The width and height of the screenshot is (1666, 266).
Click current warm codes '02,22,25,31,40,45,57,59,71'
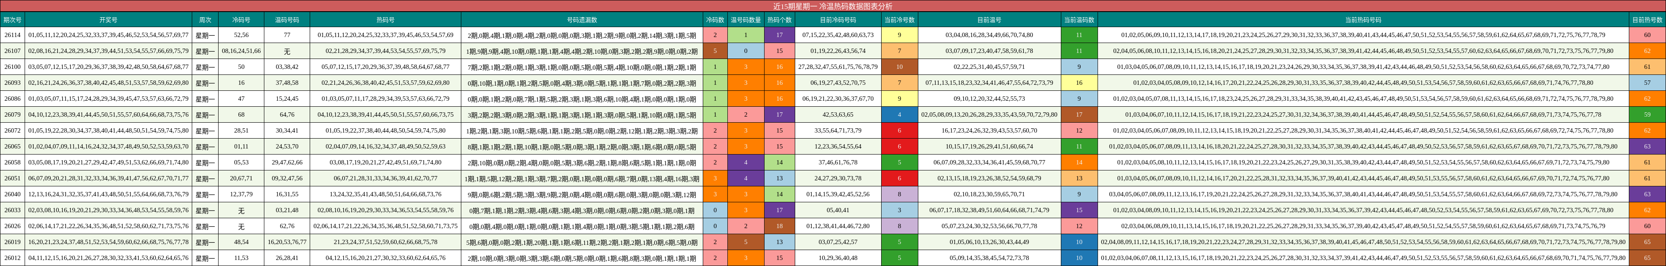(989, 67)
